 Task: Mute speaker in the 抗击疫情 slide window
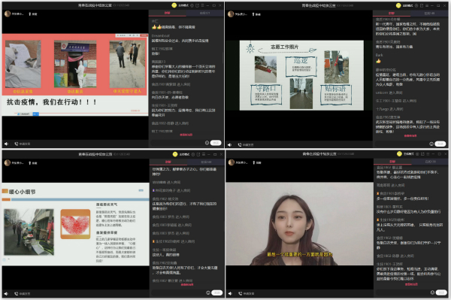tap(6, 144)
